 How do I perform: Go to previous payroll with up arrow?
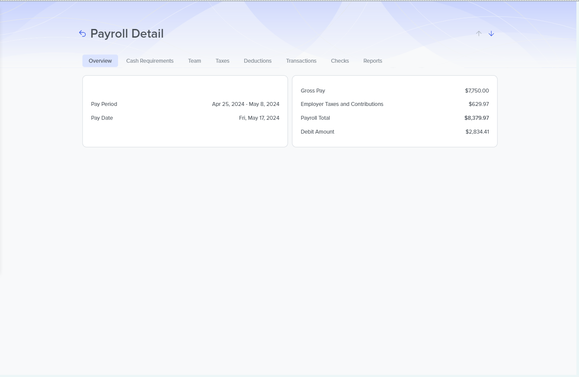479,34
